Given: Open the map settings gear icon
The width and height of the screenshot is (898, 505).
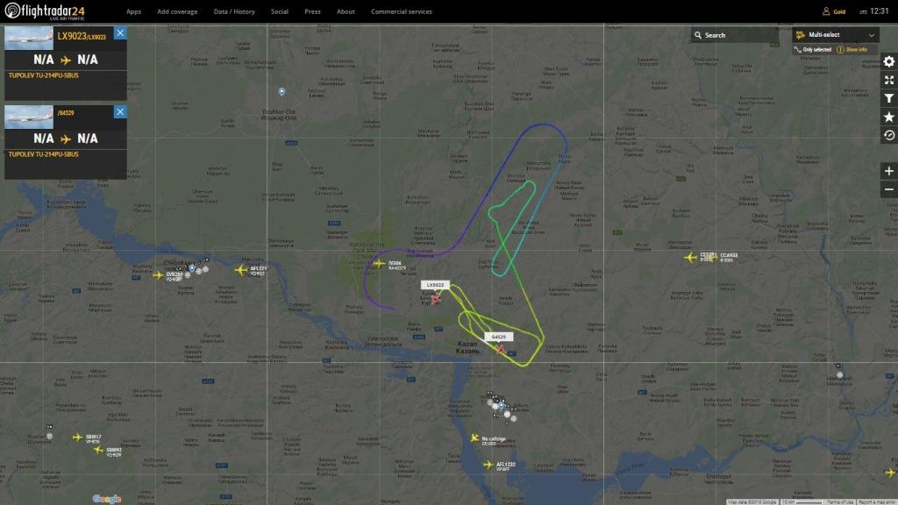Looking at the screenshot, I should point(889,62).
